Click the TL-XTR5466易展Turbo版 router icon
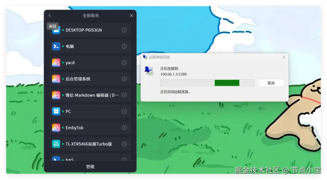Screen dimensions: 327x180 pos(56,144)
